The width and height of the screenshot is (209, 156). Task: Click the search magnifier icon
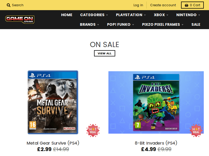click(x=9, y=5)
